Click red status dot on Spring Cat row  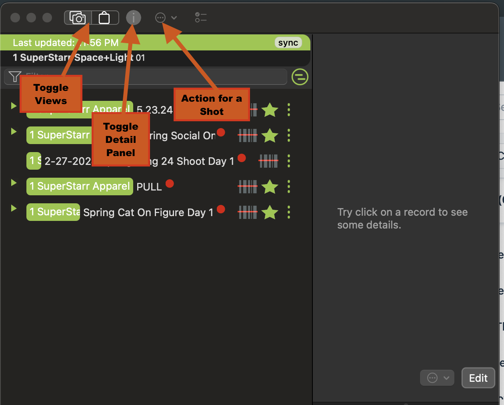click(221, 209)
